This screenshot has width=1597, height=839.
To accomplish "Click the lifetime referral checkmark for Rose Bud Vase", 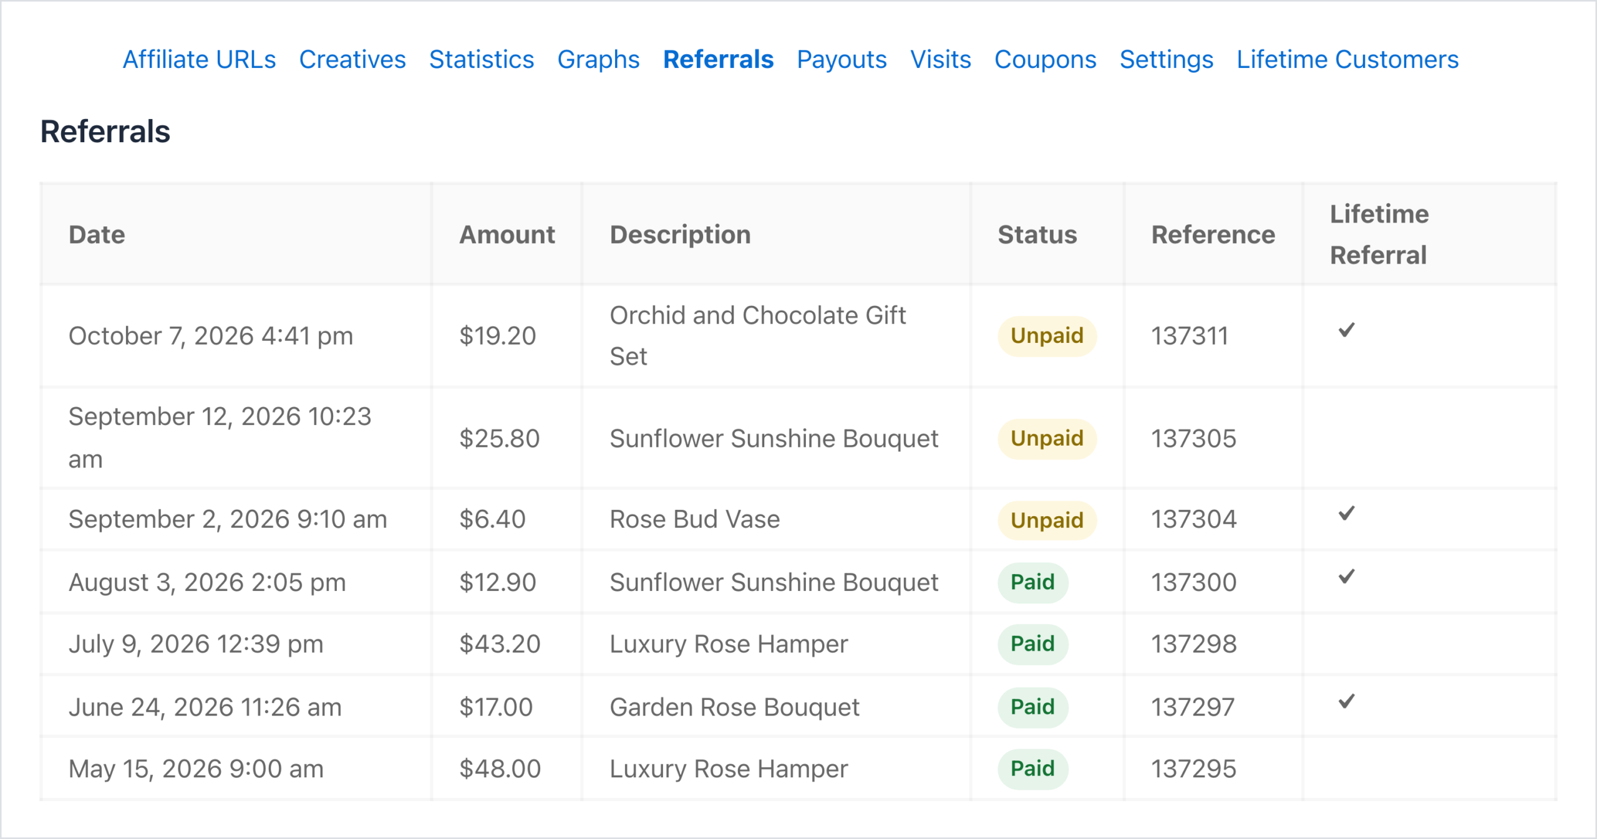I will click(x=1347, y=513).
